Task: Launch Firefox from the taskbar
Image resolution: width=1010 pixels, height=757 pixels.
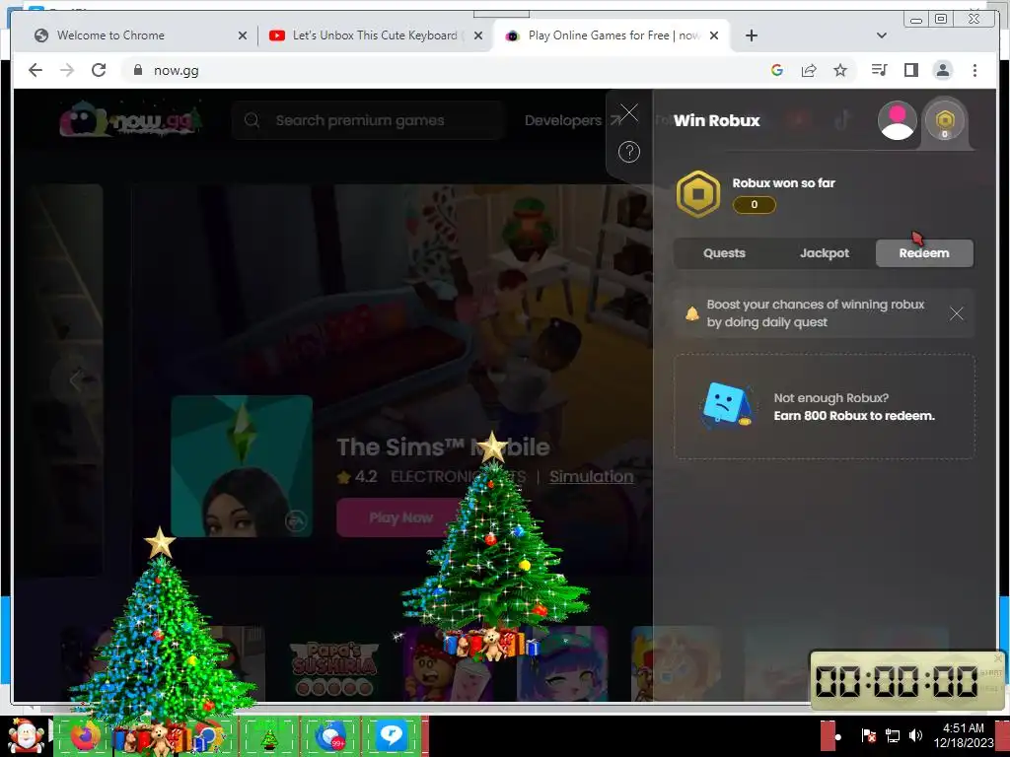Action: click(x=85, y=735)
